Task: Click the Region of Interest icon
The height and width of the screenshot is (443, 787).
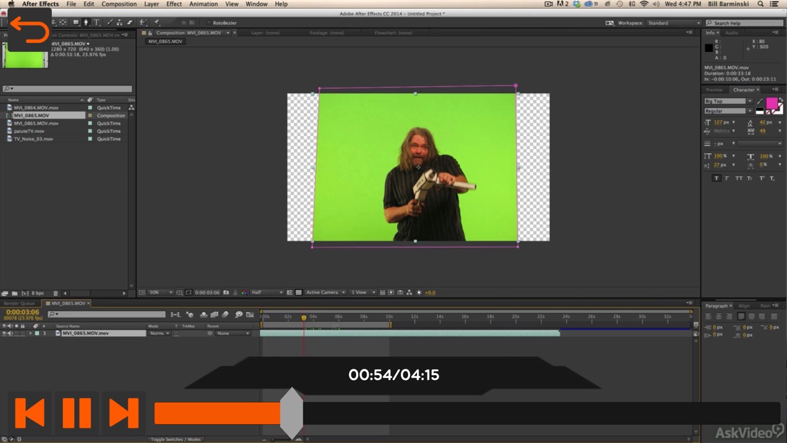Action: pyautogui.click(x=290, y=293)
